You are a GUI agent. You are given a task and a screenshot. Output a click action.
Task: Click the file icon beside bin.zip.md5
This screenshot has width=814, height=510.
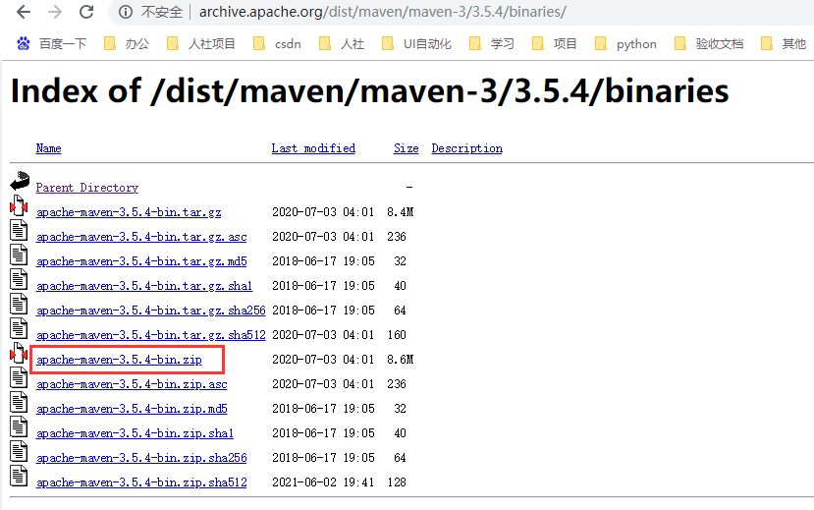[x=19, y=403]
